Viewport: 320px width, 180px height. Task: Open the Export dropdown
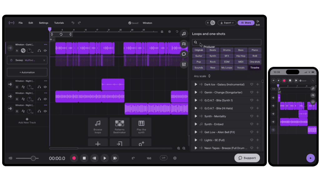pyautogui.click(x=227, y=22)
